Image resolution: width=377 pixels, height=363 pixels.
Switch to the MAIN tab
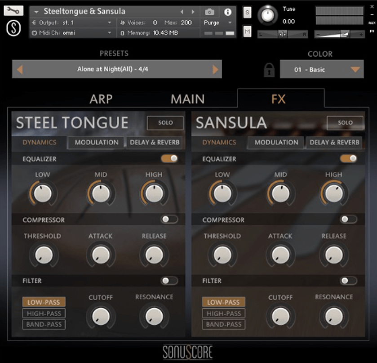[x=187, y=99]
